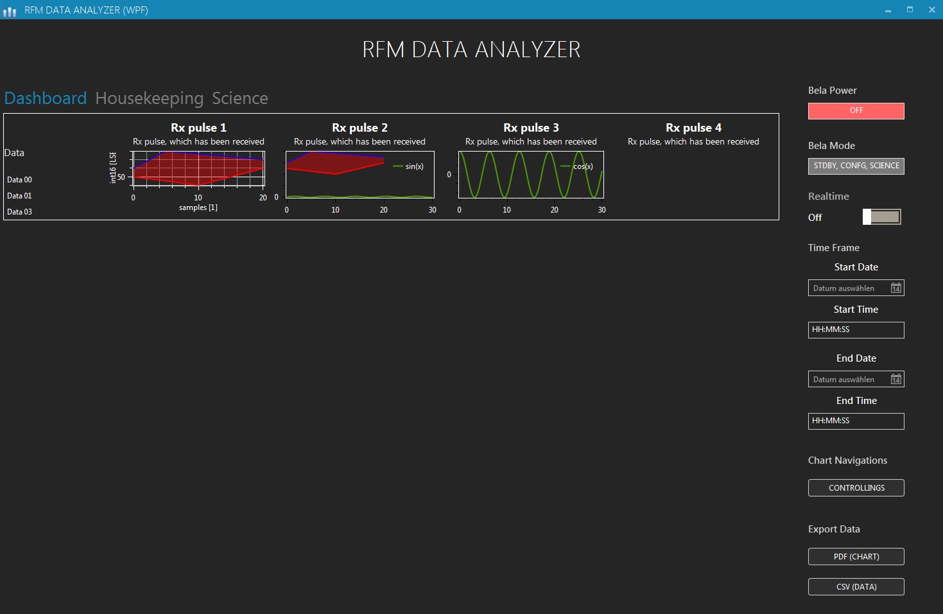Turn Bela Power on

click(x=856, y=110)
